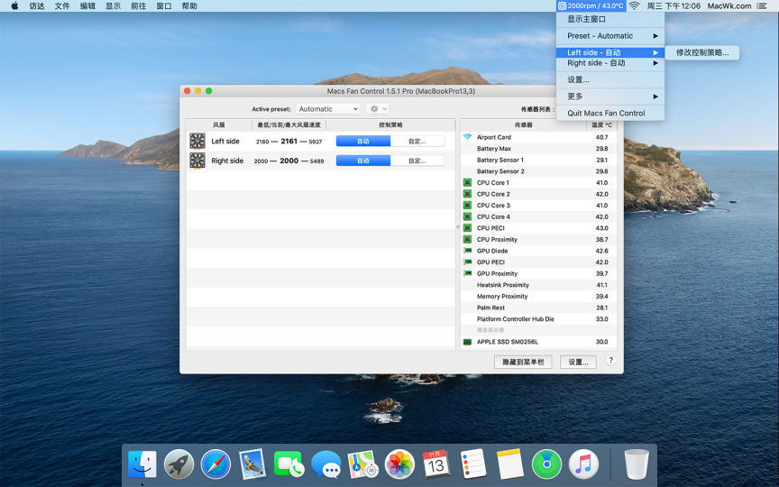Click the 风扇 column header
Image resolution: width=779 pixels, height=487 pixels.
(219, 124)
